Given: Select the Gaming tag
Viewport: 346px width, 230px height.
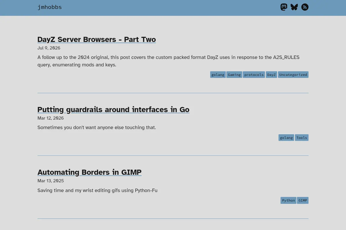Looking at the screenshot, I should click(234, 75).
